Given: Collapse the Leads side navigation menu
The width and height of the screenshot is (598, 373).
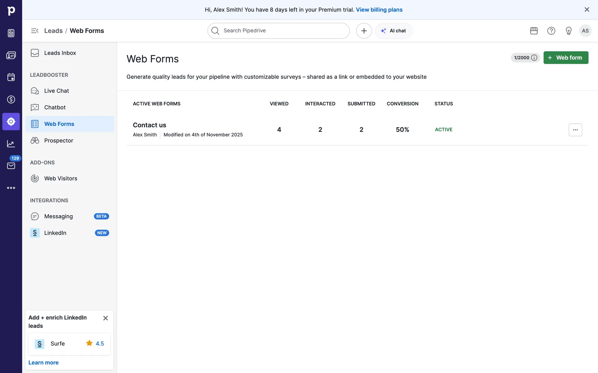Looking at the screenshot, I should [x=35, y=31].
